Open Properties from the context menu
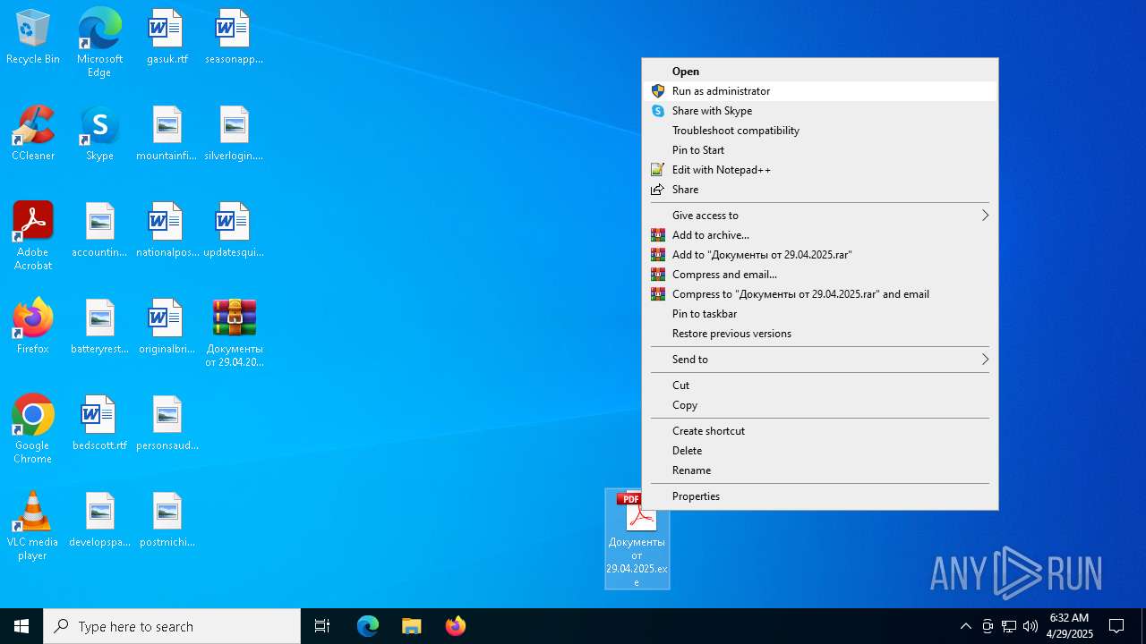This screenshot has height=644, width=1146. coord(819,496)
